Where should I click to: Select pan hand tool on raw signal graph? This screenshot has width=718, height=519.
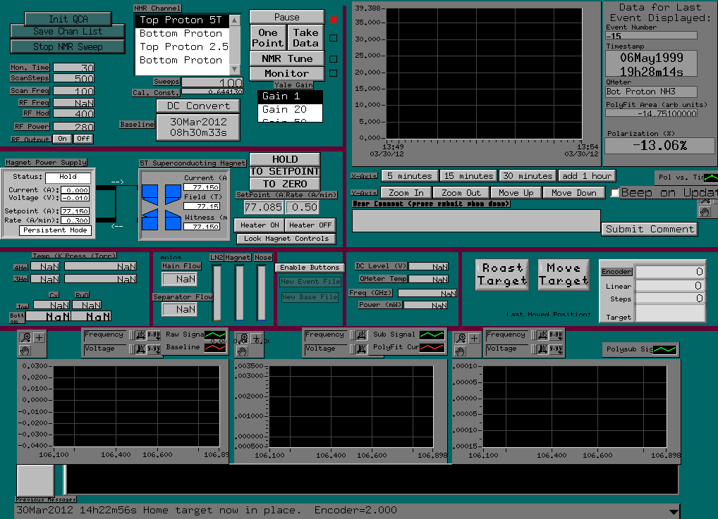click(x=25, y=351)
